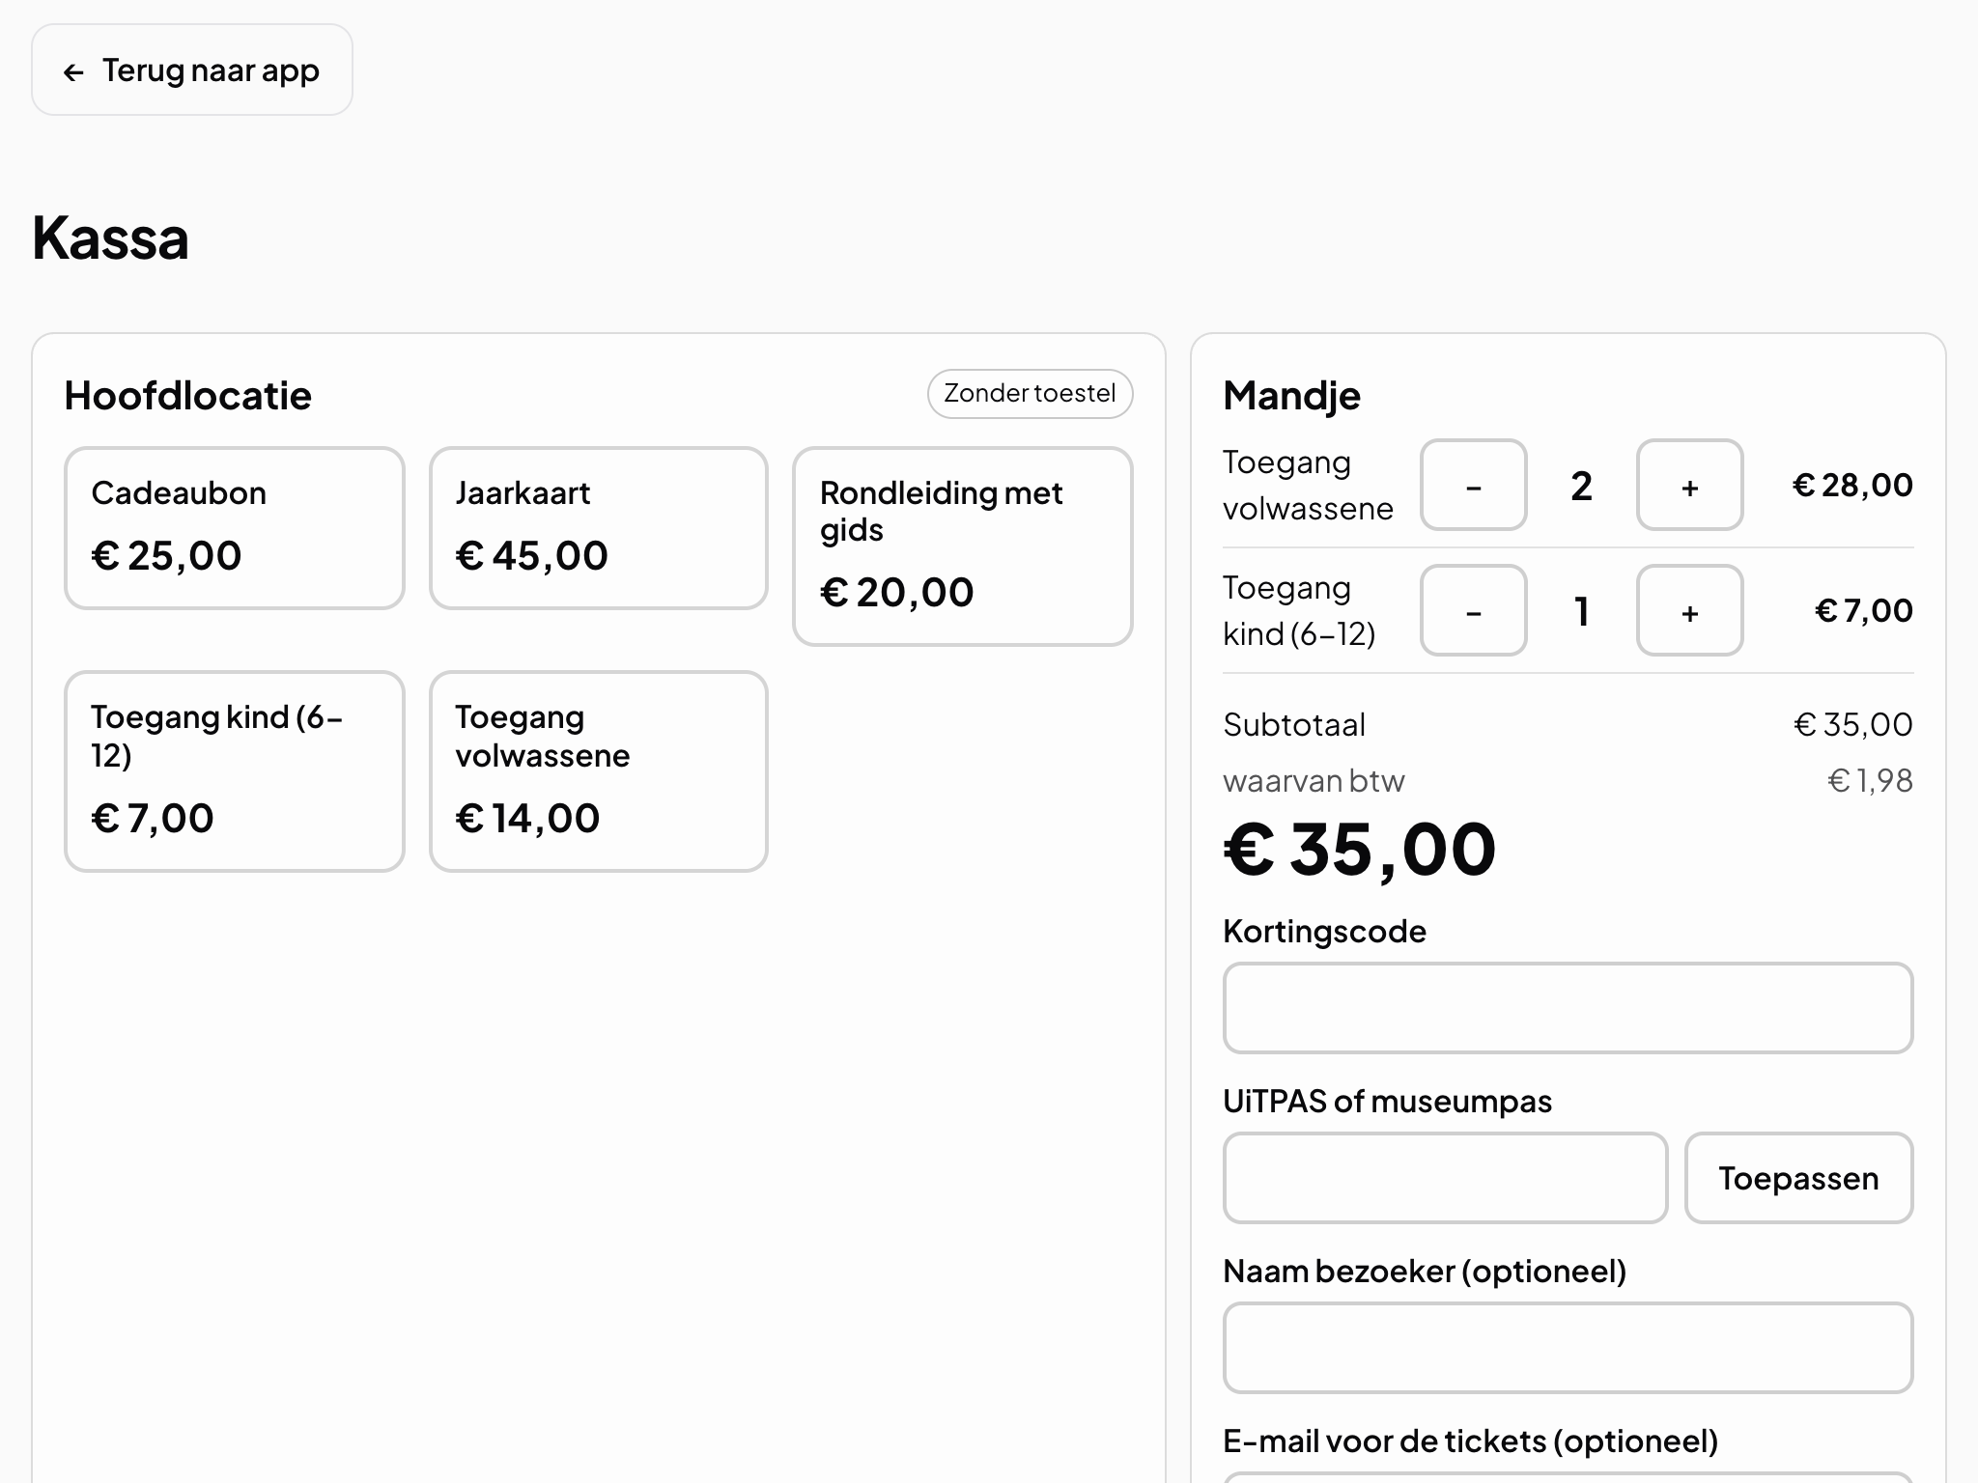1978x1483 pixels.
Task: Focus the Naam bezoeker input field
Action: [1568, 1348]
